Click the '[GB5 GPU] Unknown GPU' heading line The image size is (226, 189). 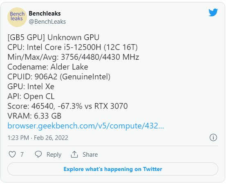click(x=53, y=37)
